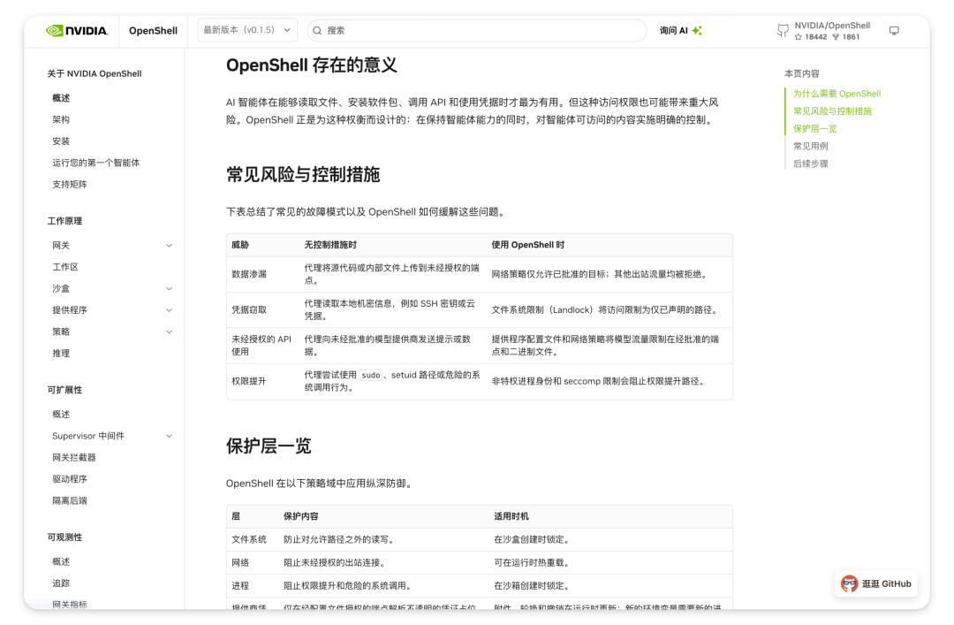Click the 无控制措施时 column header
The width and height of the screenshot is (954, 625).
tap(330, 245)
